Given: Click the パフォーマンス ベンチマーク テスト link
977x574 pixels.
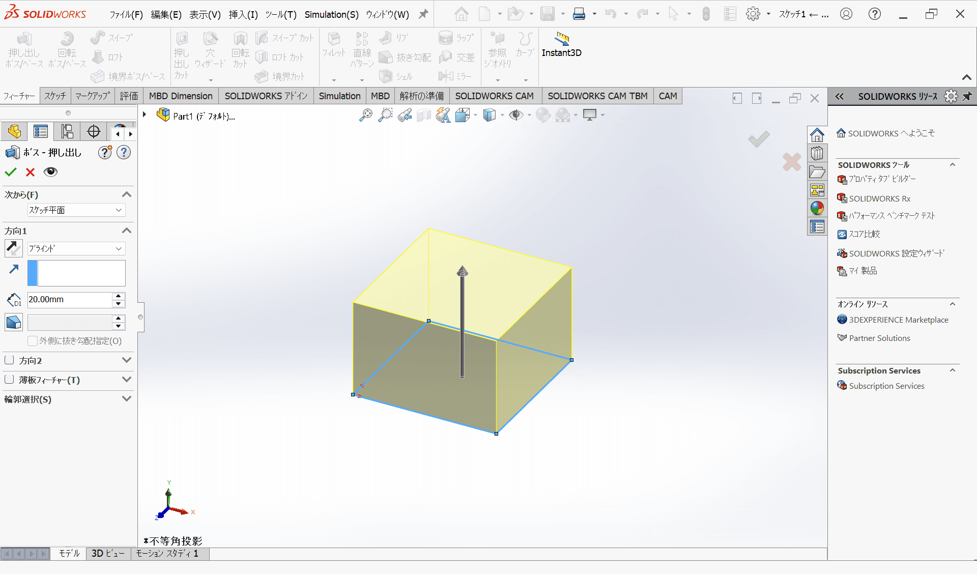Looking at the screenshot, I should click(x=892, y=216).
